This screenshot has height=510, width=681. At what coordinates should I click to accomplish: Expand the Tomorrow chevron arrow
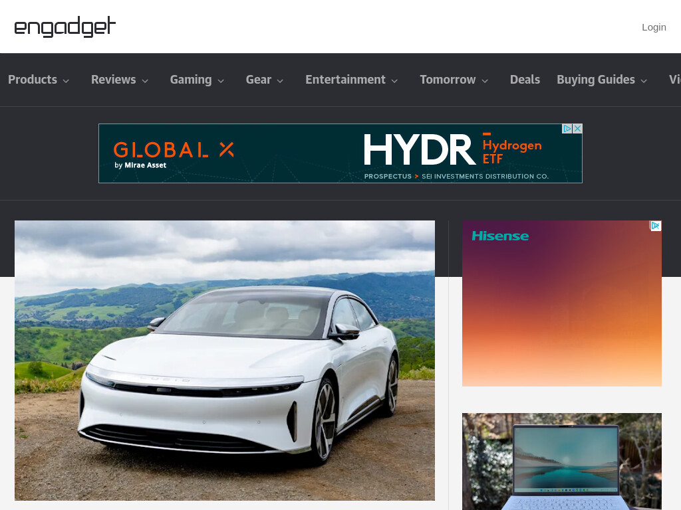485,81
